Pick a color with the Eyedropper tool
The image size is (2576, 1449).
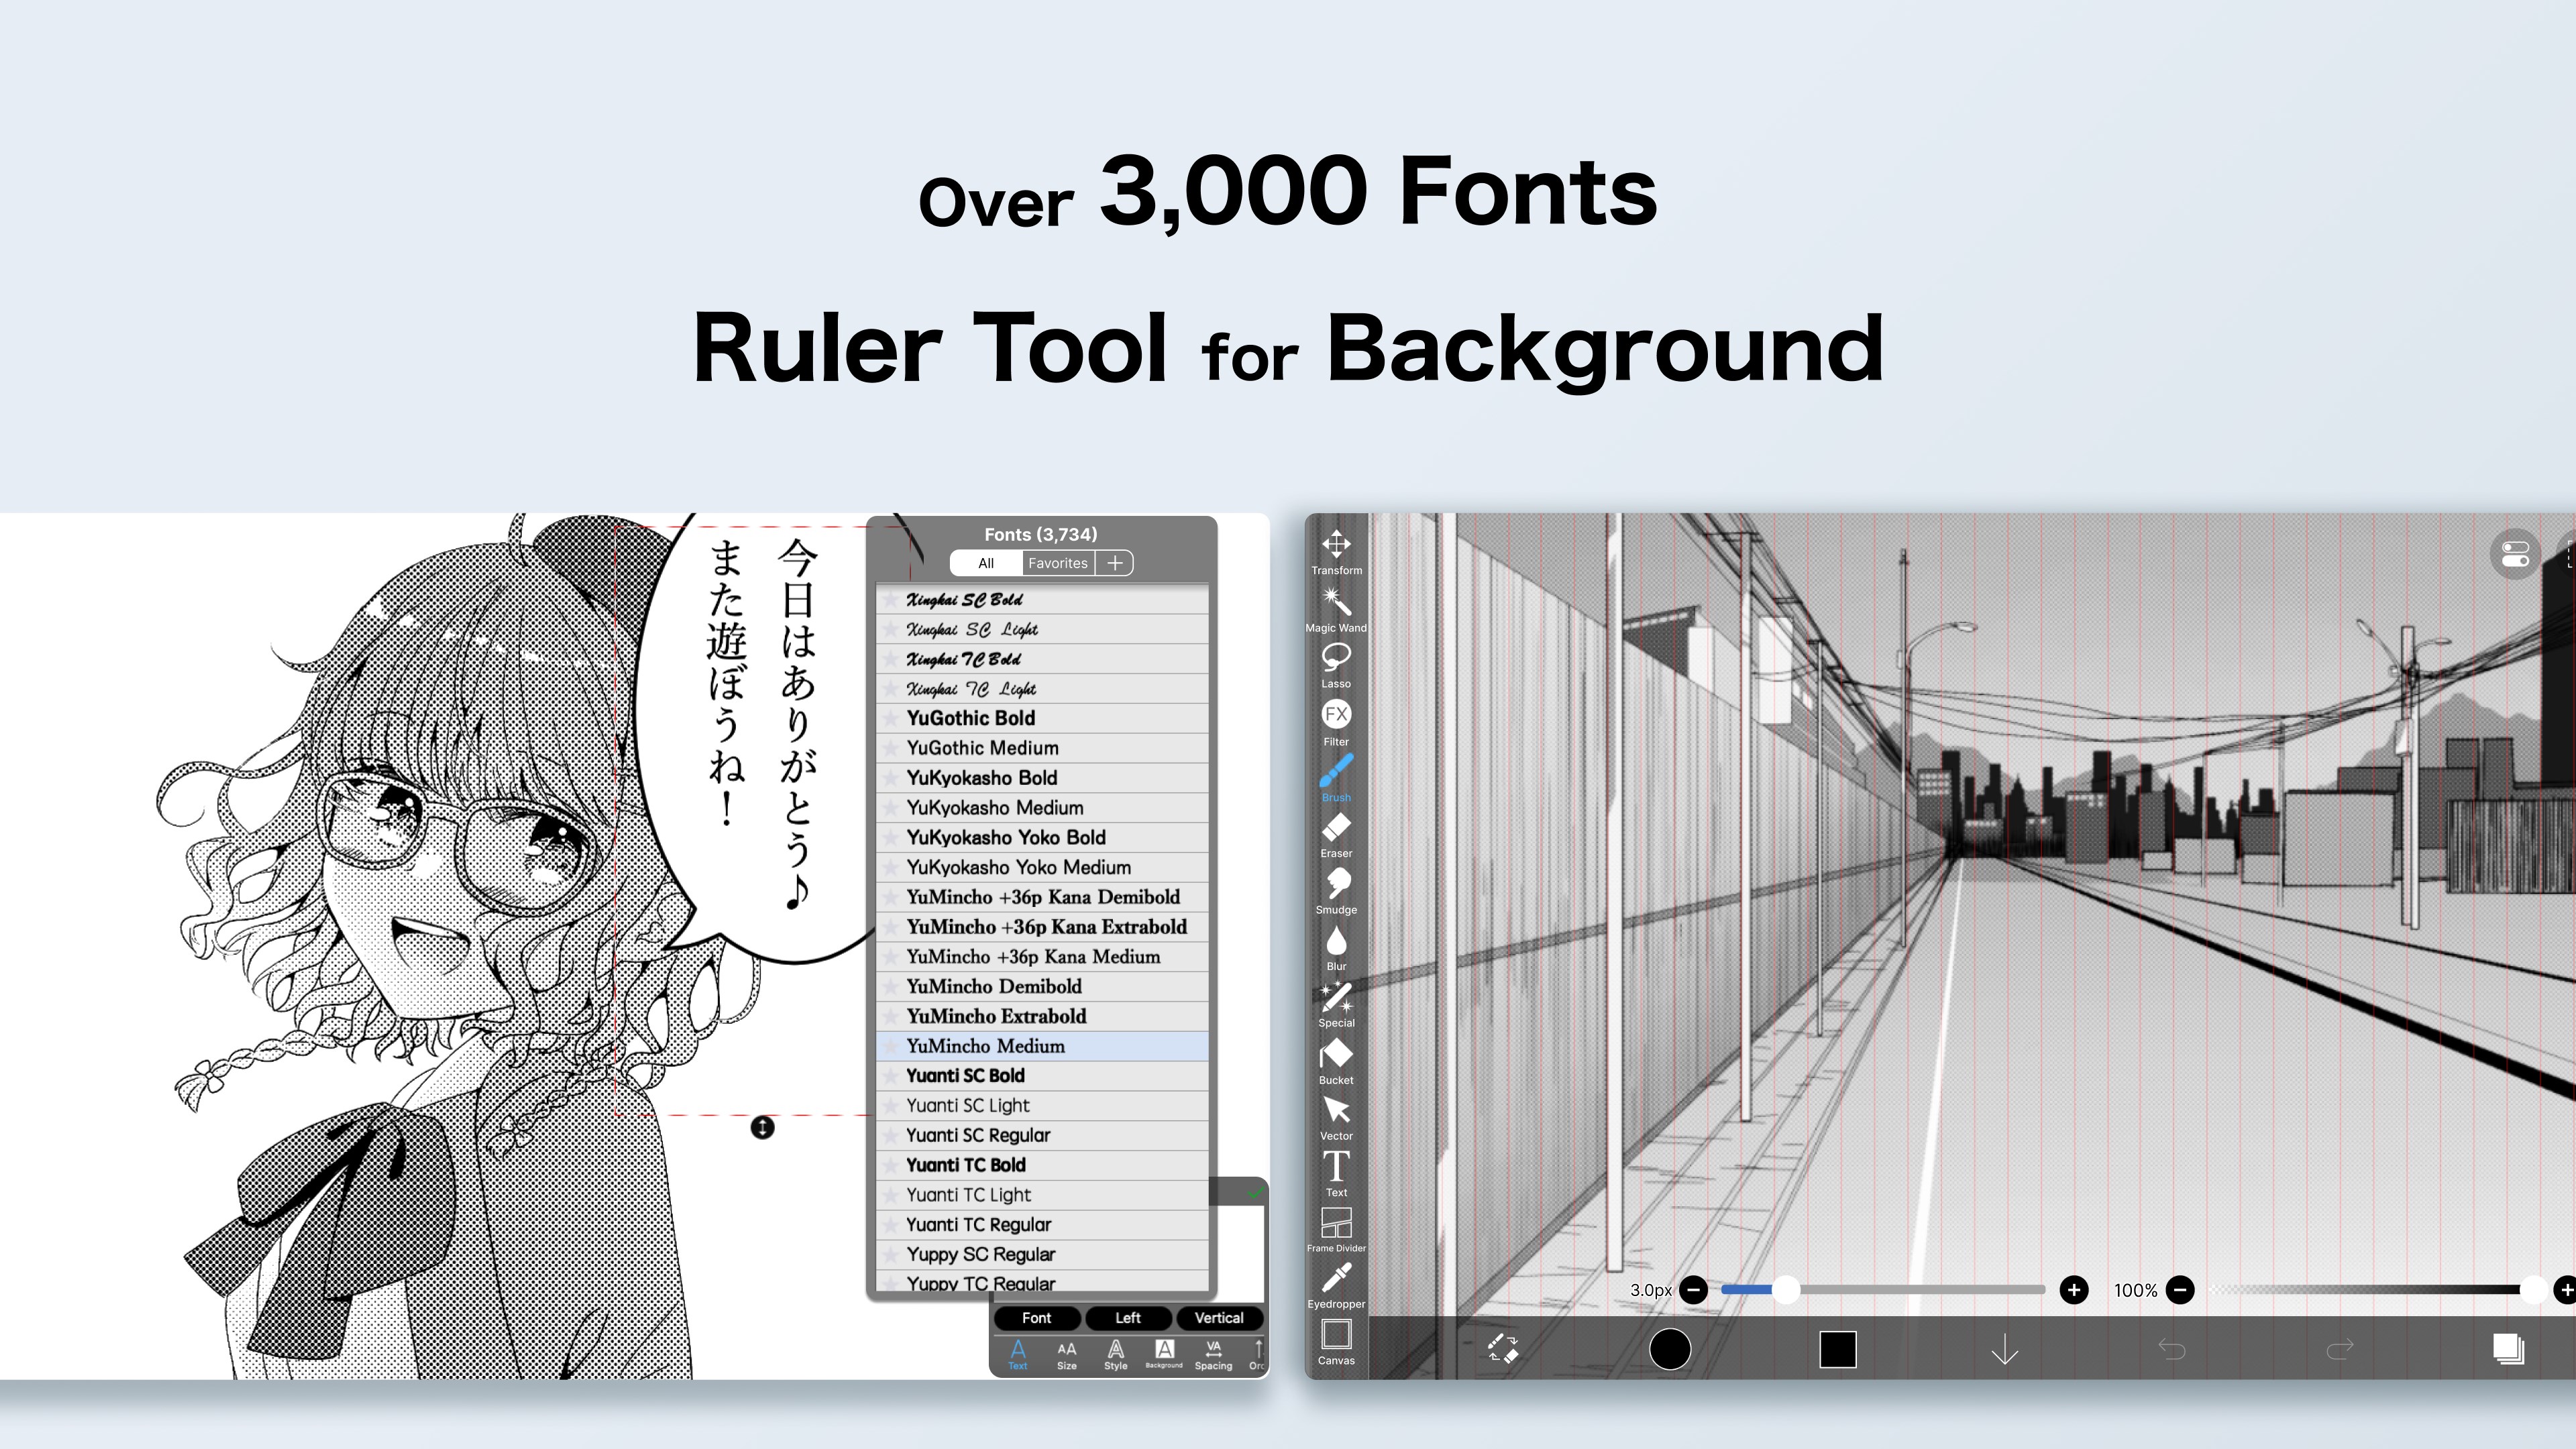coord(1336,1277)
